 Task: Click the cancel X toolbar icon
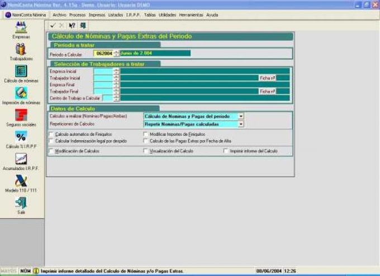[x=61, y=26]
